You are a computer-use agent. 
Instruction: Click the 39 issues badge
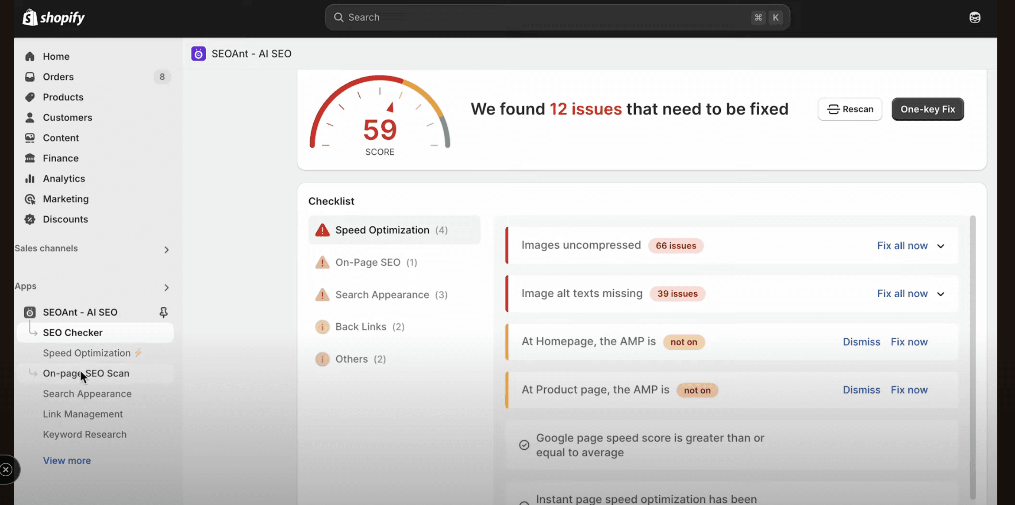coord(677,294)
